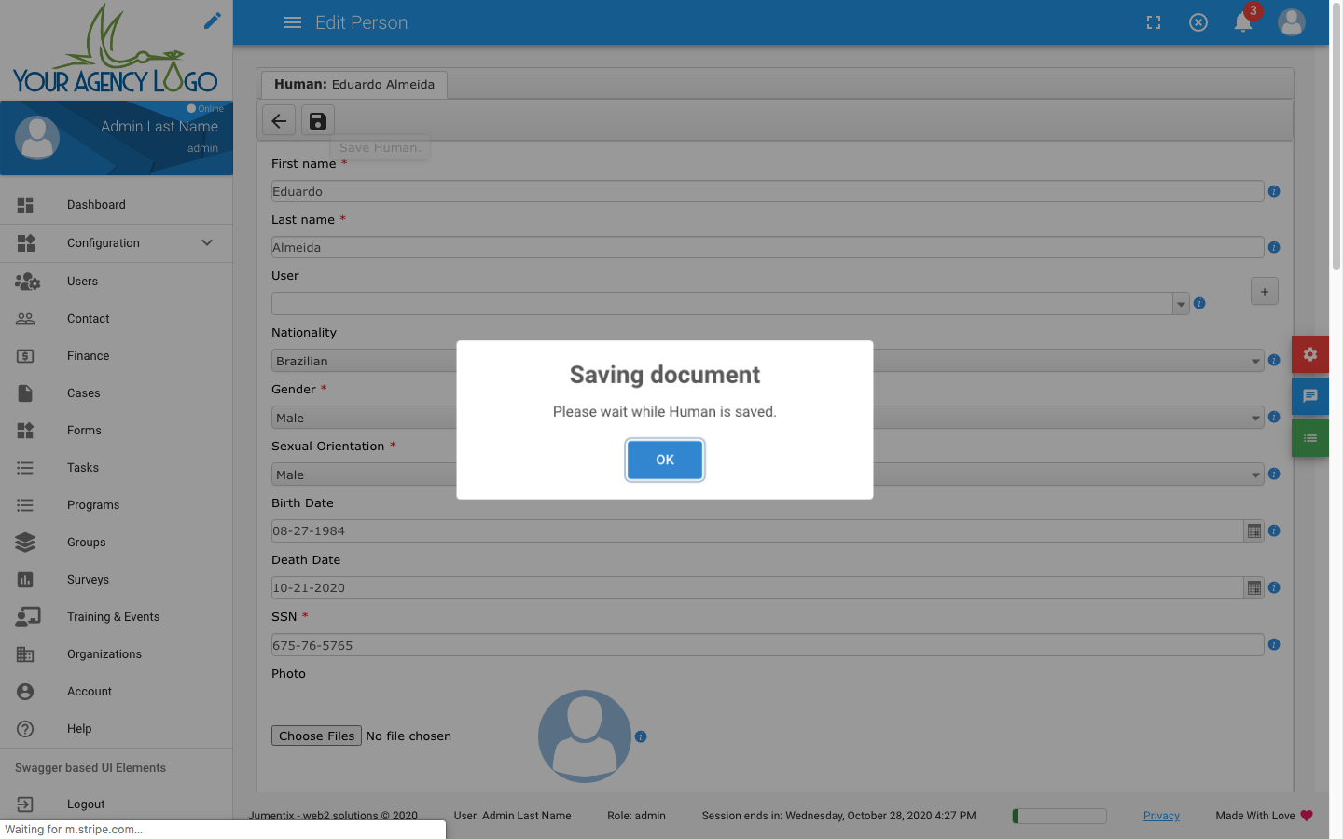Click info icon next to SSN

point(1274,644)
